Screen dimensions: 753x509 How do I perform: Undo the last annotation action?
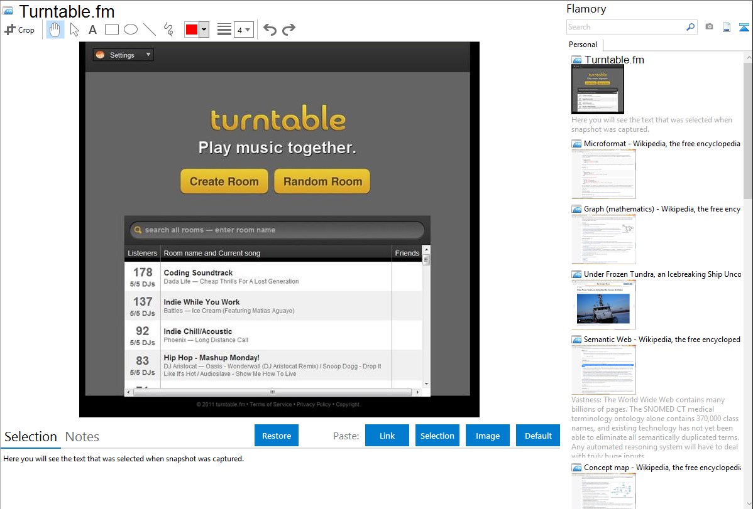pos(270,29)
